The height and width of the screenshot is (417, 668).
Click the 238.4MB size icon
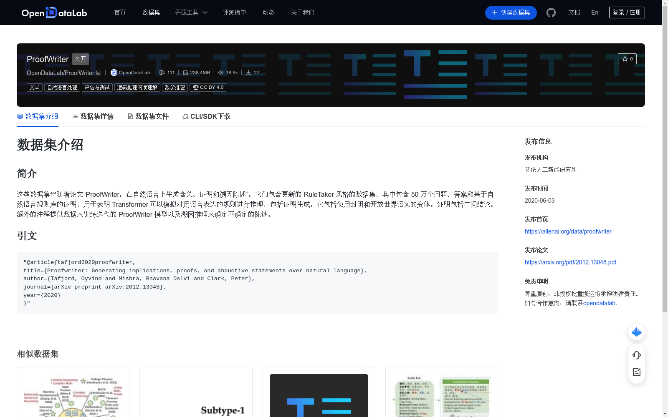click(x=185, y=73)
